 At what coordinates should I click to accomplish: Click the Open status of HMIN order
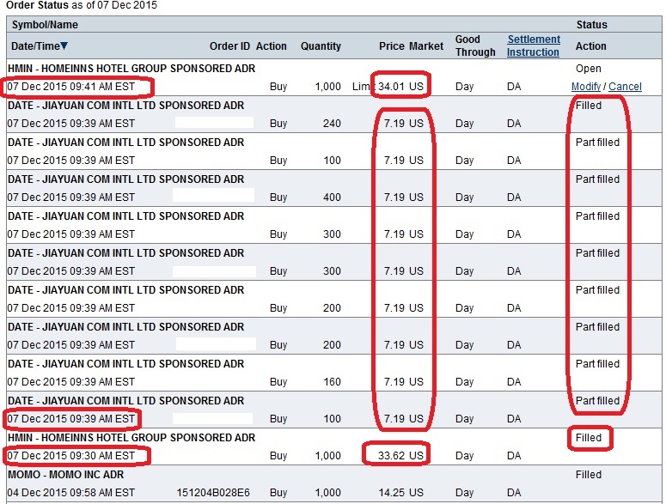pos(589,69)
